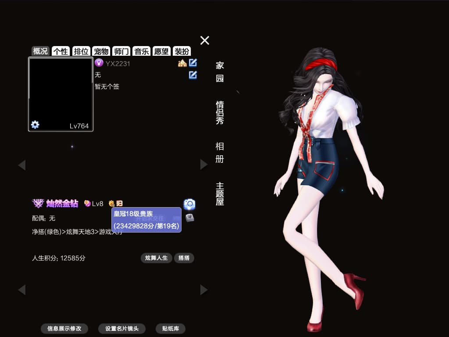Go to 家园 in the side menu
The image size is (449, 337).
pyautogui.click(x=220, y=72)
